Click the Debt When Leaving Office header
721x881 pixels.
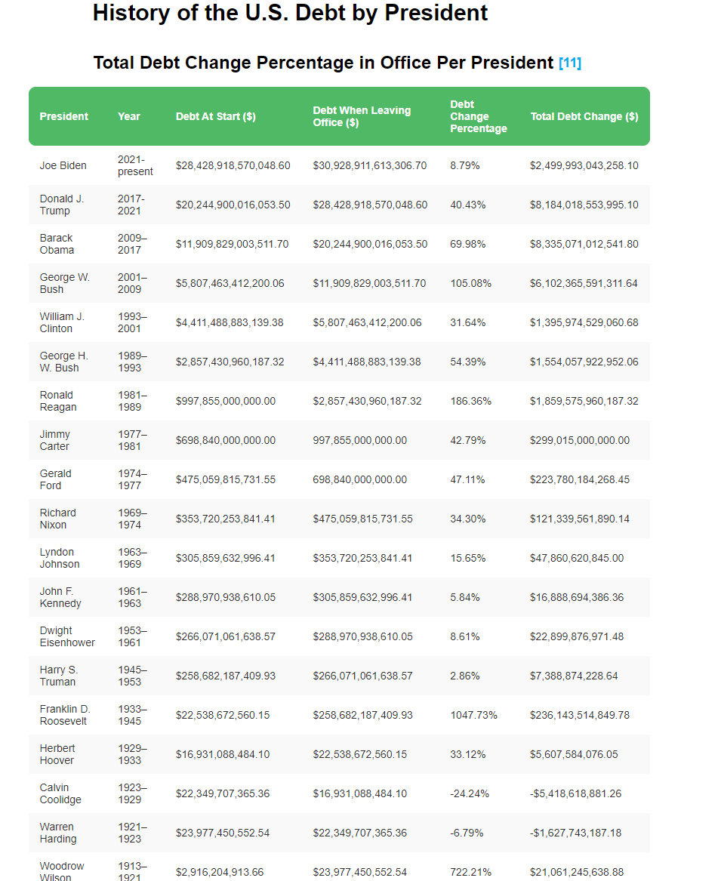[x=362, y=116]
